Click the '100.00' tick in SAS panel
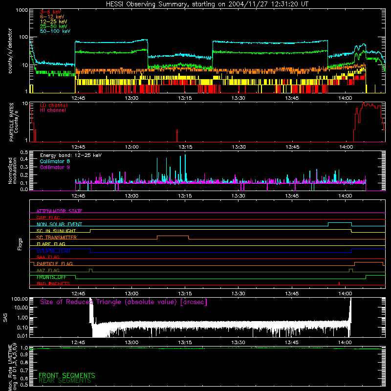This screenshot has width=391, height=391. pos(20,299)
